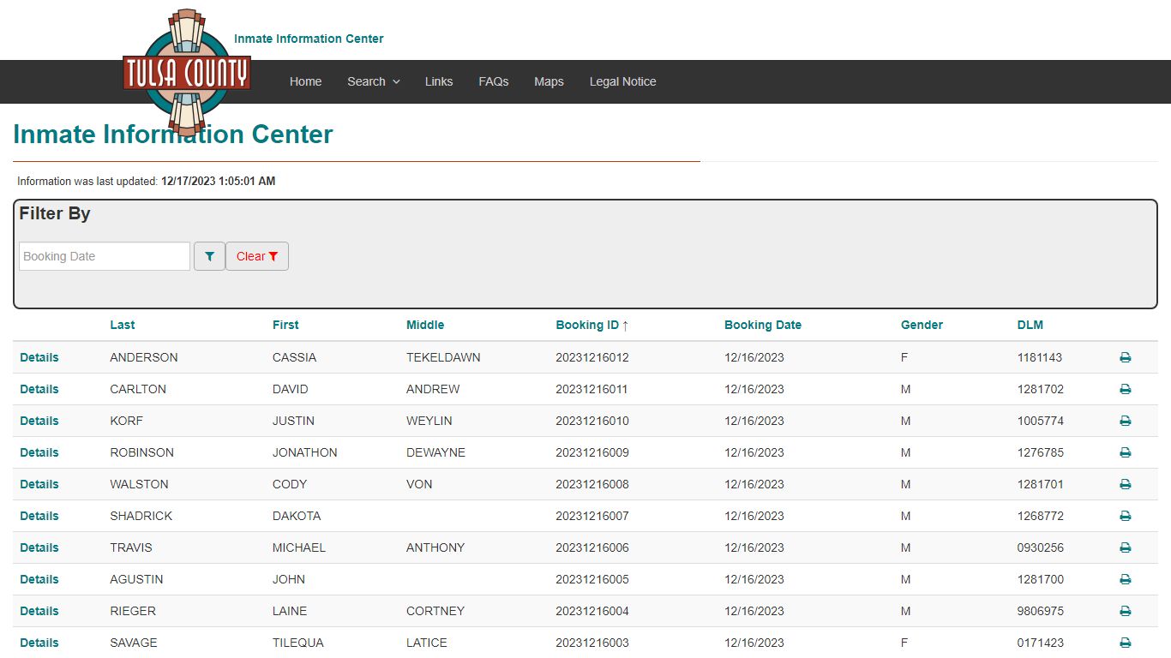1171x658 pixels.
Task: Open Details for KORF
Action: tap(39, 421)
